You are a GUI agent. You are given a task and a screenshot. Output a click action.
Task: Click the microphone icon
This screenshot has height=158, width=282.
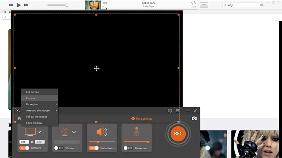pyautogui.click(x=136, y=132)
